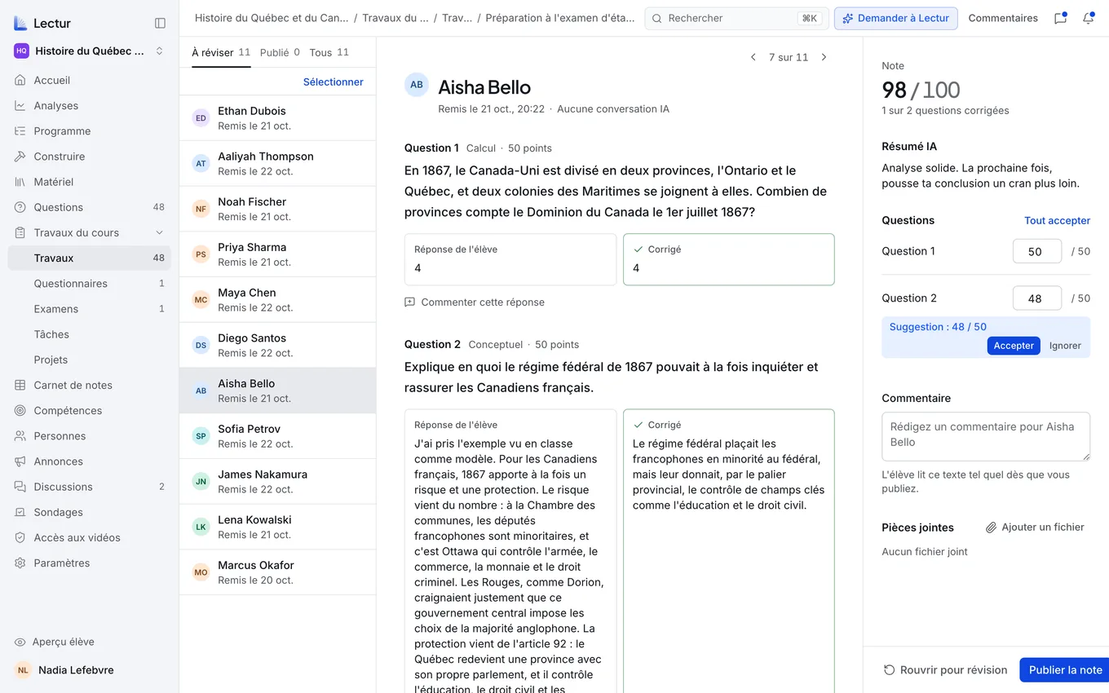
Task: Open Ethan Dubois's submission
Action: point(277,117)
